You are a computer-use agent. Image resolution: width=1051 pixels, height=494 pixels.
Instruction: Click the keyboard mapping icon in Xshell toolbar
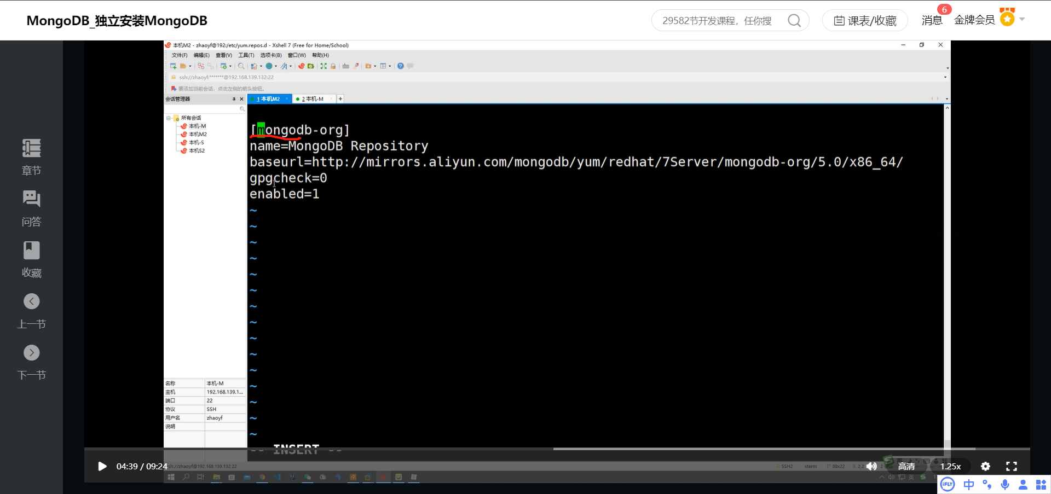tap(345, 66)
